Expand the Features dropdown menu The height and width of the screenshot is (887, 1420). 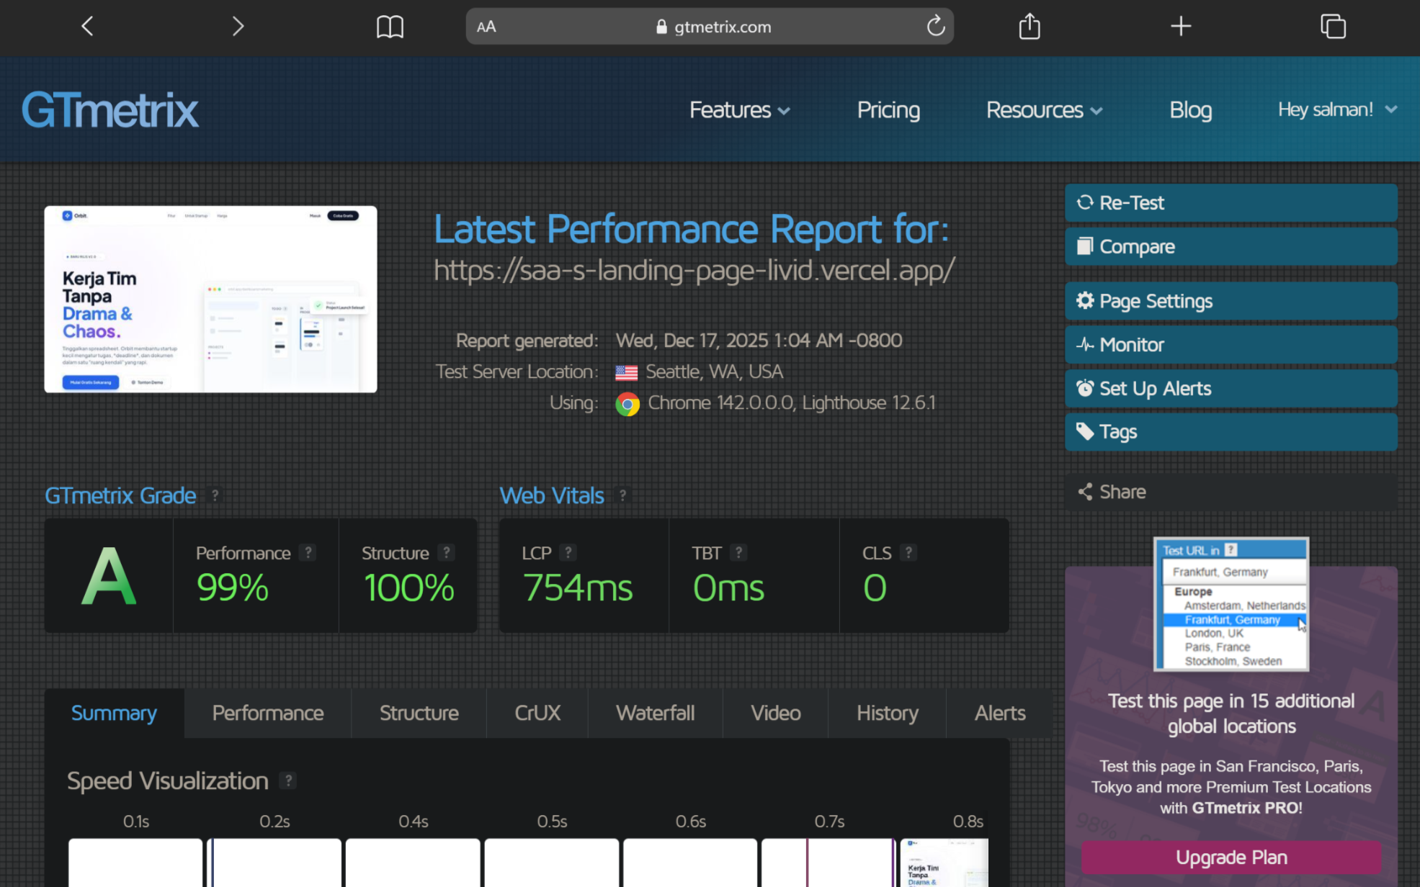(x=739, y=110)
